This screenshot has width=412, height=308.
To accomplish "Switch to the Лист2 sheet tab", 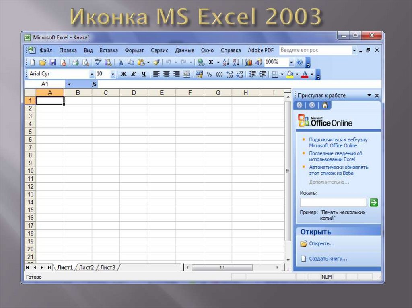I will 86,267.
